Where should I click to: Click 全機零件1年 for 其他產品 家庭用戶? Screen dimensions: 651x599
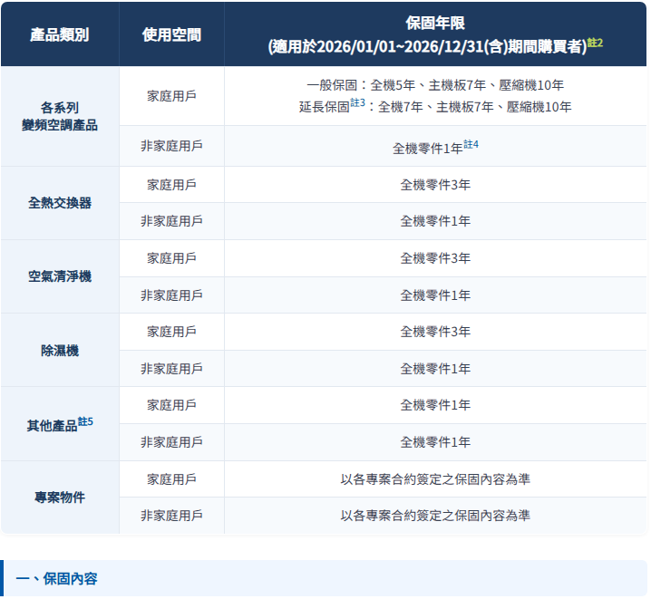[435, 405]
